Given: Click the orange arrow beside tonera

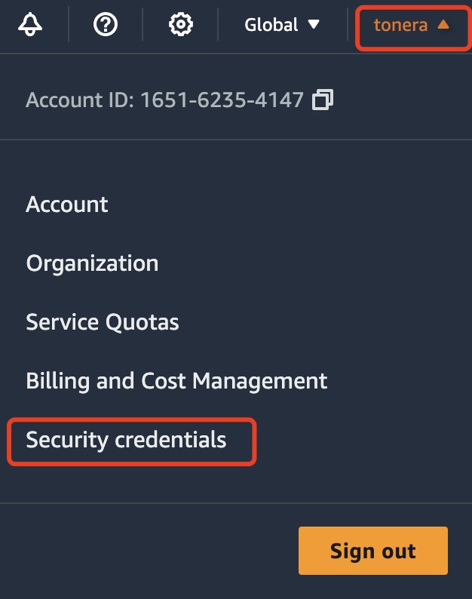Looking at the screenshot, I should (443, 24).
